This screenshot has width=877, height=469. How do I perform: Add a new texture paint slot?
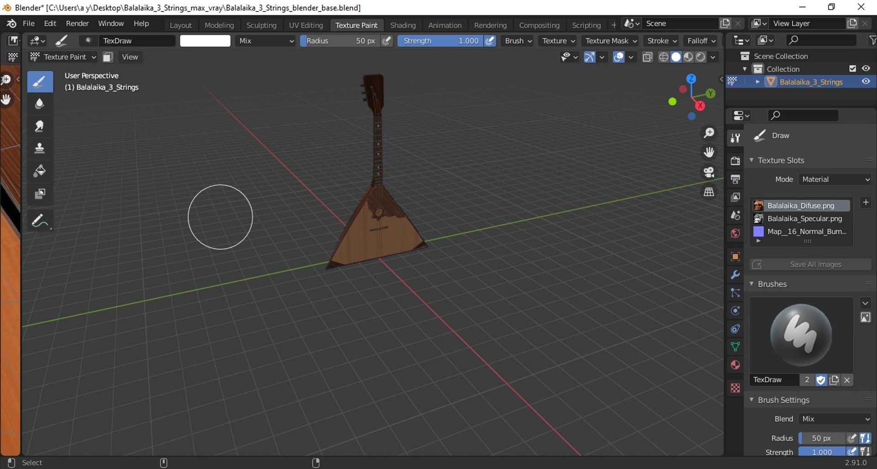[x=866, y=203]
